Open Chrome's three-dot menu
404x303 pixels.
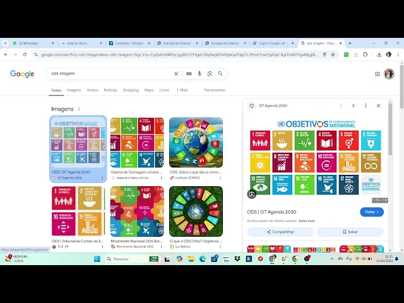click(398, 54)
